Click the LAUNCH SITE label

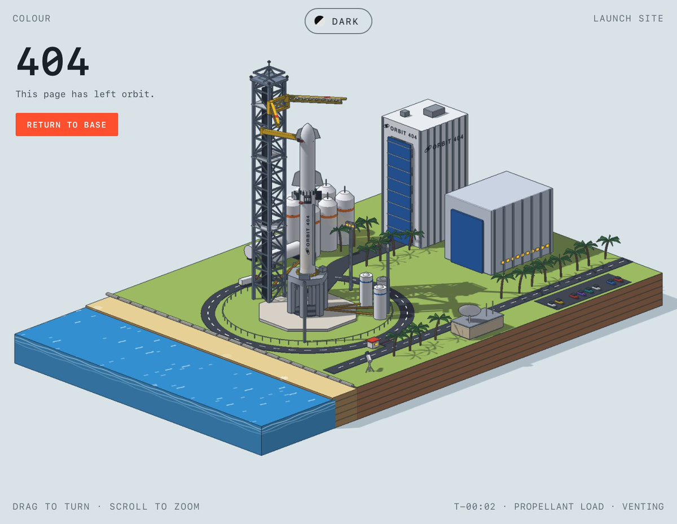coord(628,19)
